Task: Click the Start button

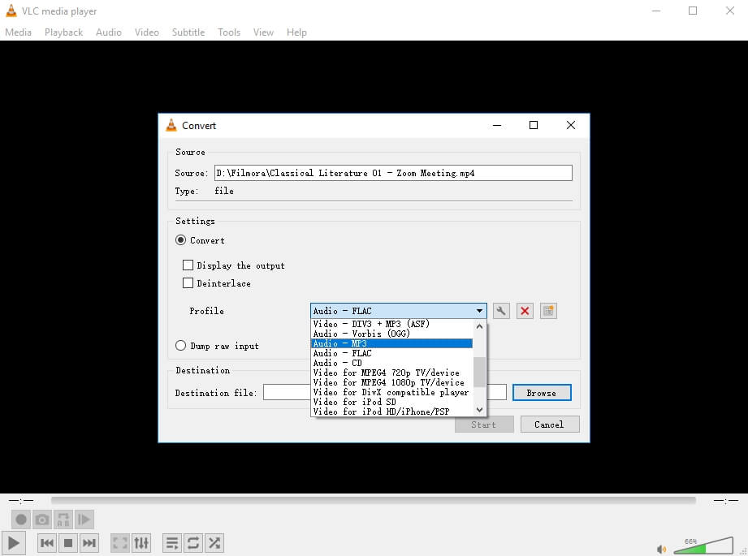Action: 484,425
